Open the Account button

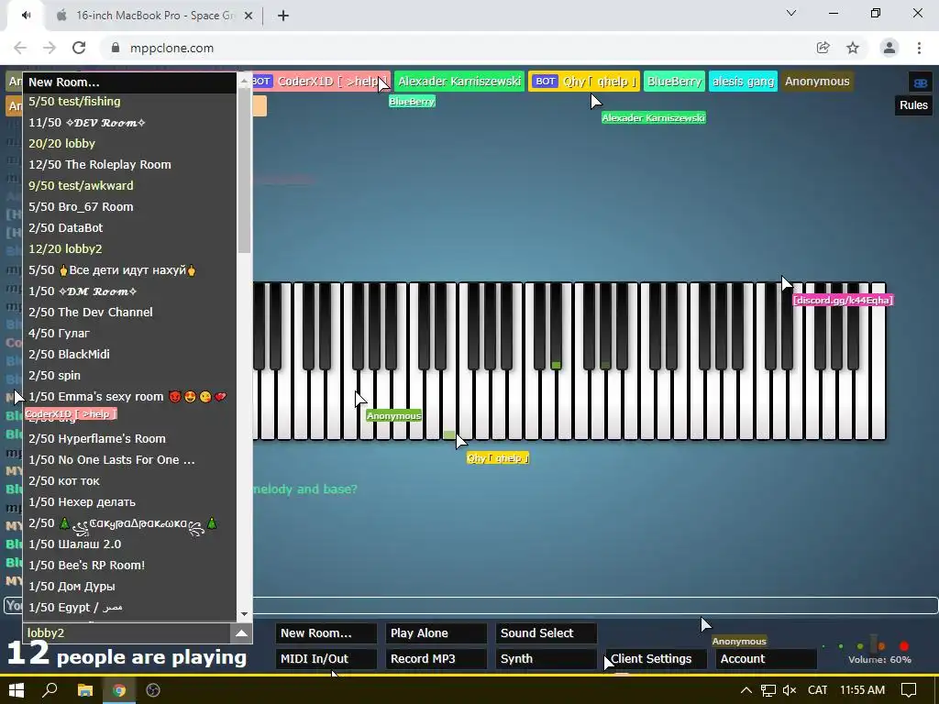(767, 659)
